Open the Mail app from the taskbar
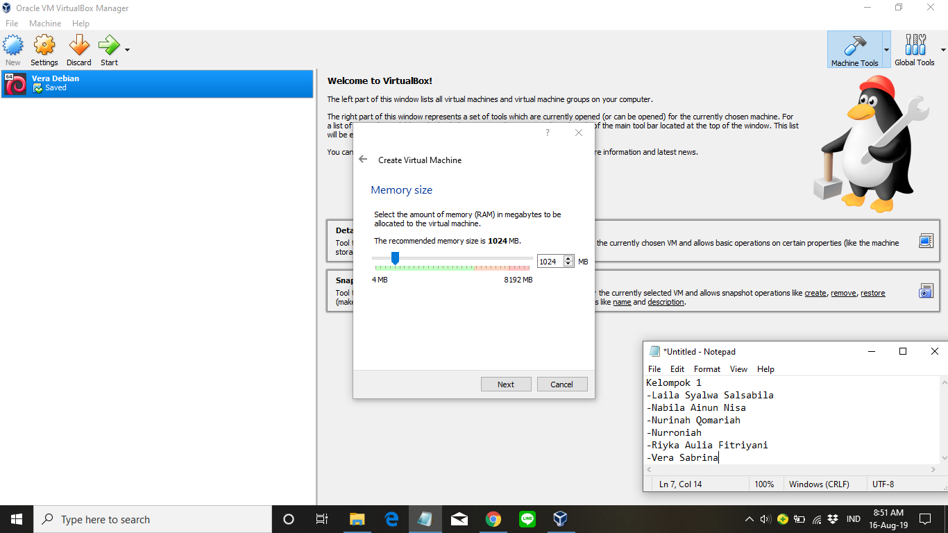948x533 pixels. pos(459,519)
